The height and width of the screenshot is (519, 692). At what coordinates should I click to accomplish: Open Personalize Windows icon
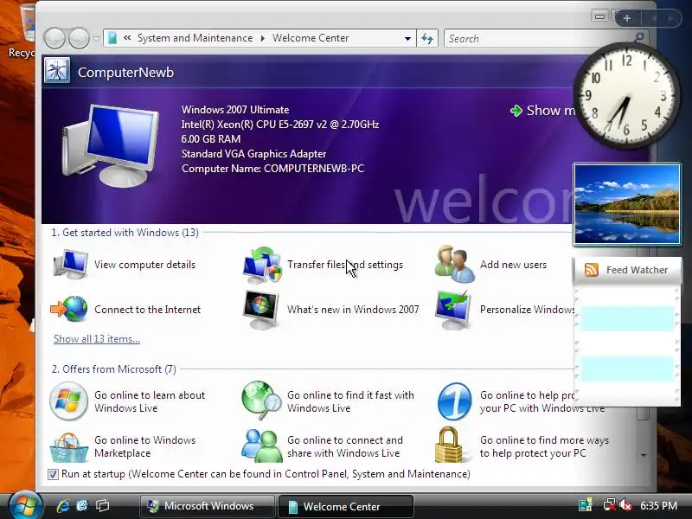[452, 310]
